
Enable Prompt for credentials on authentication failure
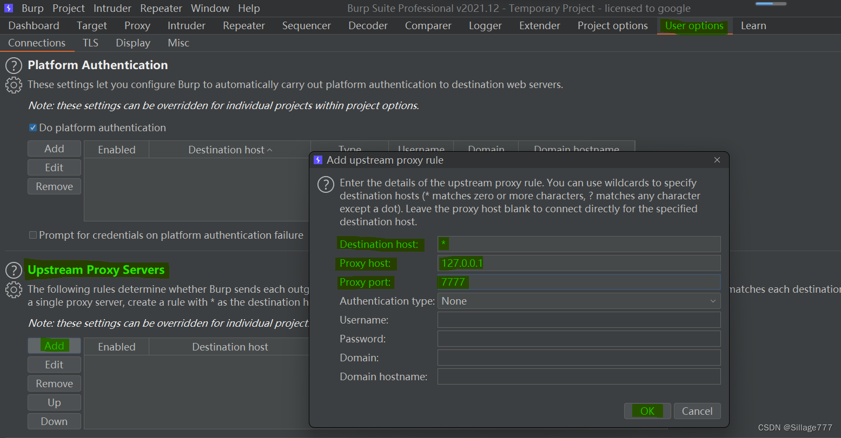click(33, 235)
